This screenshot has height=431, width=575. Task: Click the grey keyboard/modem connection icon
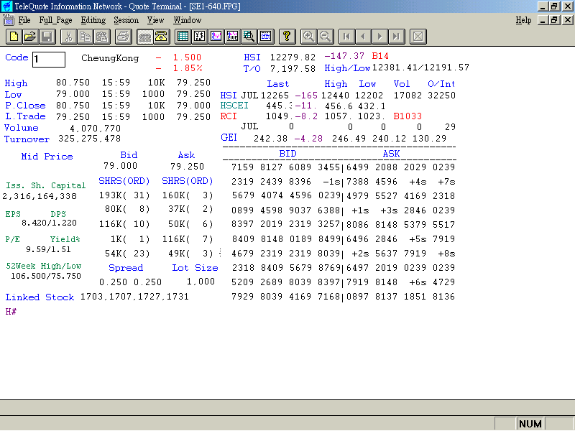(x=145, y=37)
